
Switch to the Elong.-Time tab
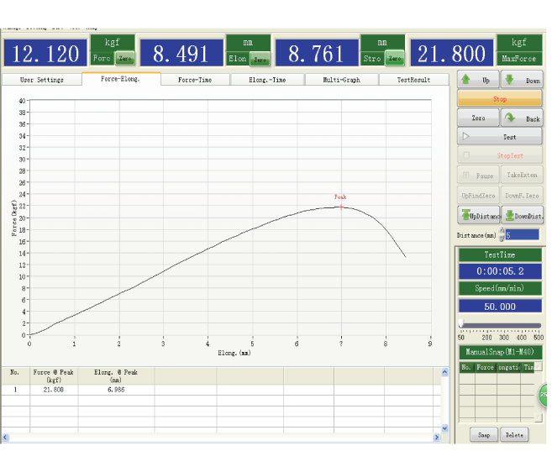pos(267,80)
